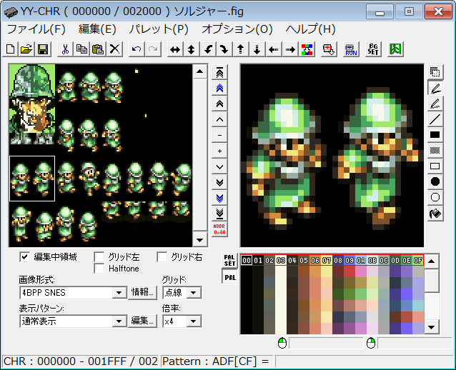Uncheck the 編集中領域 checkbox

[25, 257]
